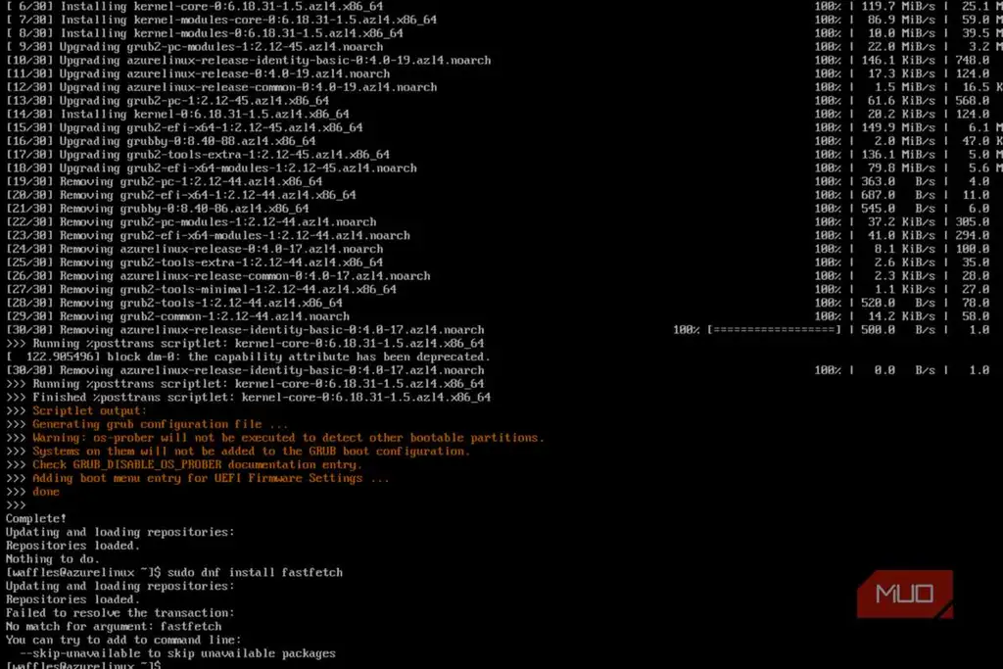1003x669 pixels.
Task: Click '[26/30] Removing azurelinux-release-common' line
Action: click(x=218, y=275)
